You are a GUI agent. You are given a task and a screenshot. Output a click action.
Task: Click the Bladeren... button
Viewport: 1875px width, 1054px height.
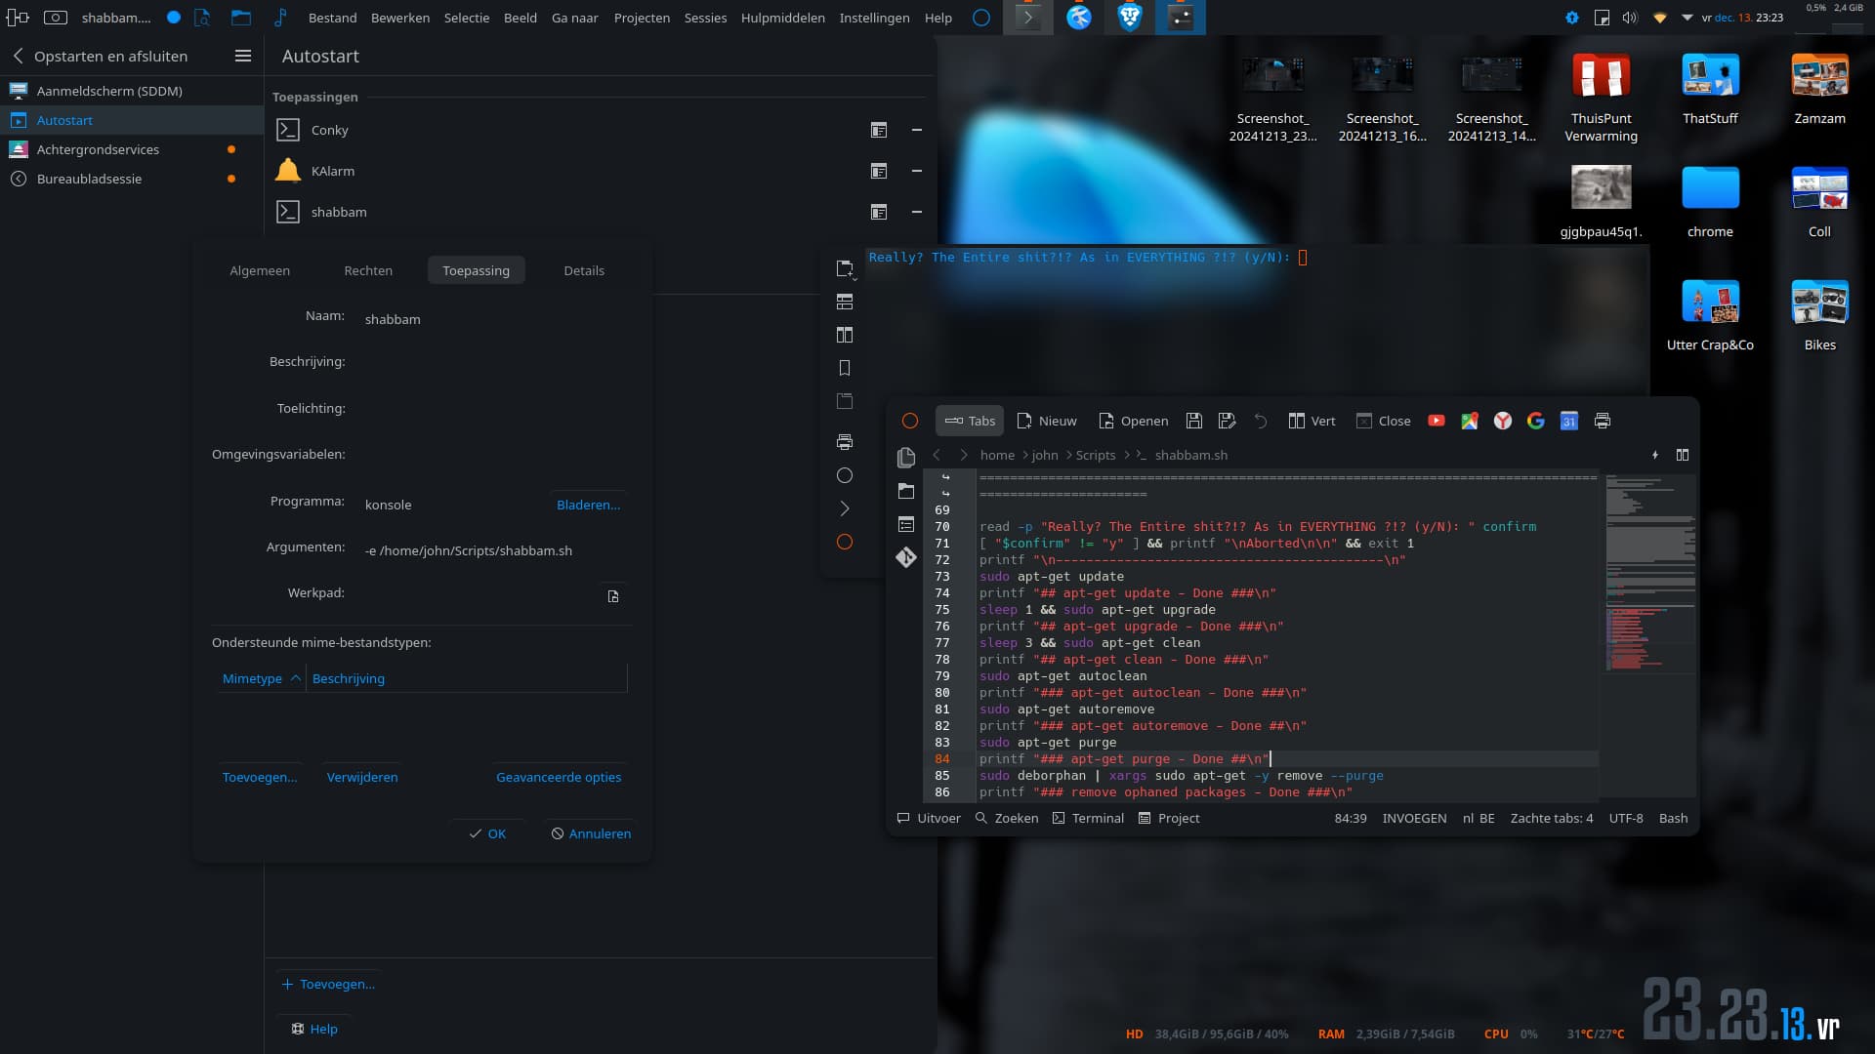click(588, 505)
